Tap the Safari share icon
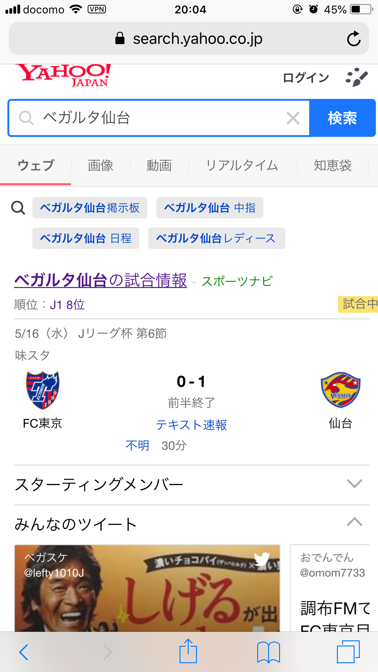The height and width of the screenshot is (672, 378). (x=188, y=652)
